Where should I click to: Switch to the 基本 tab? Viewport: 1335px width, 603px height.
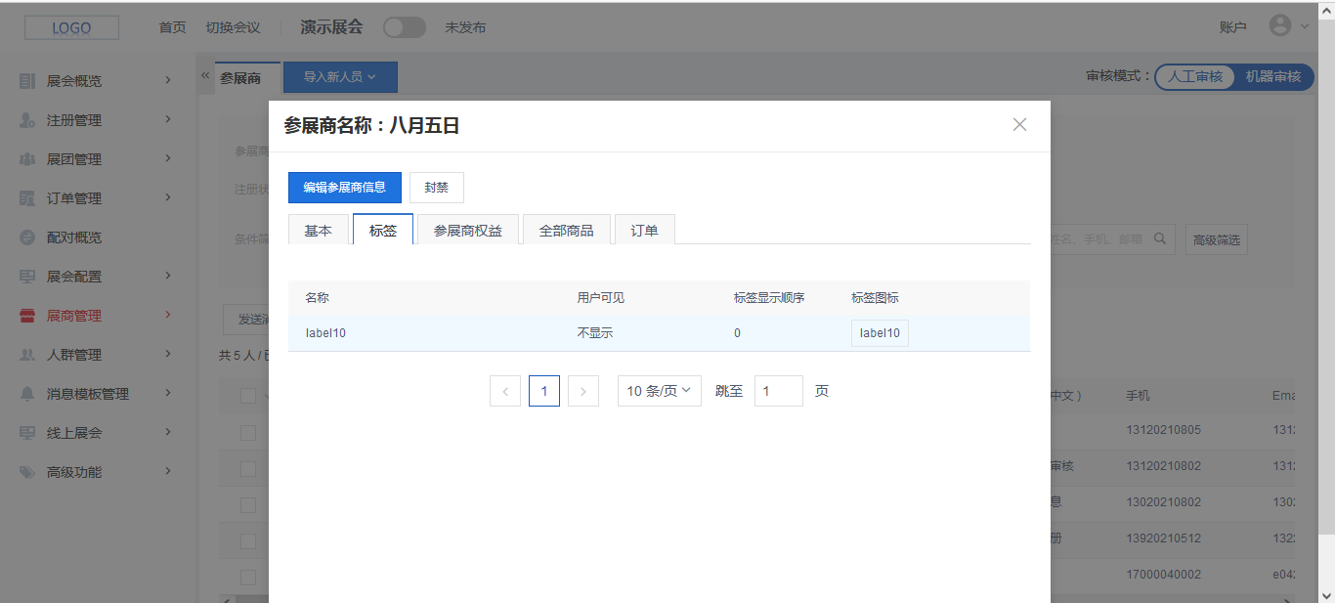pos(318,230)
